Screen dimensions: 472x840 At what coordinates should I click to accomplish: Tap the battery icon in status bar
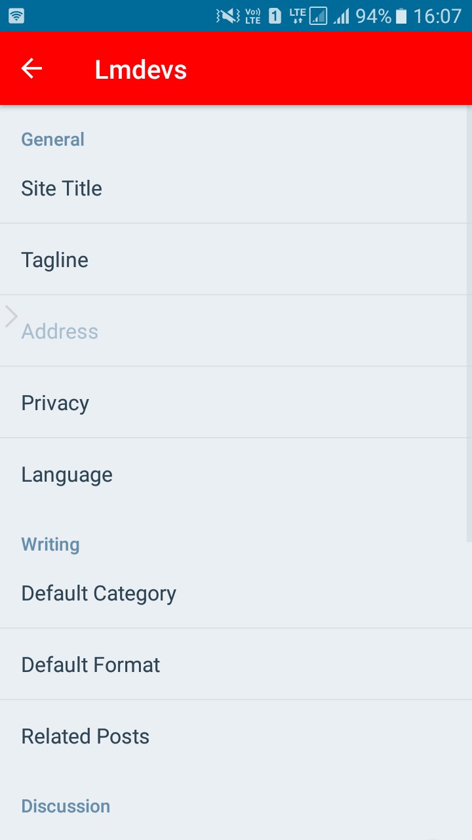pyautogui.click(x=401, y=16)
